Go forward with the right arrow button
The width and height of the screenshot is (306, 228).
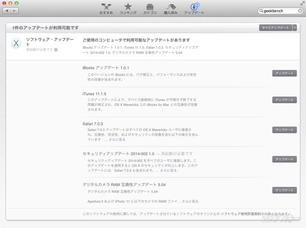pyautogui.click(x=15, y=11)
